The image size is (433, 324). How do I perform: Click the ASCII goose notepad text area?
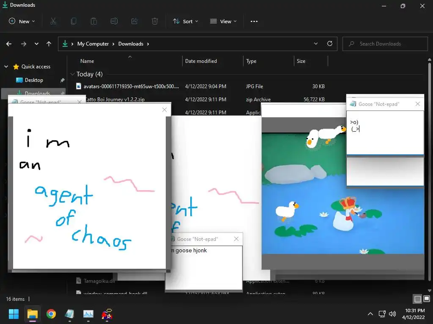pos(385,132)
